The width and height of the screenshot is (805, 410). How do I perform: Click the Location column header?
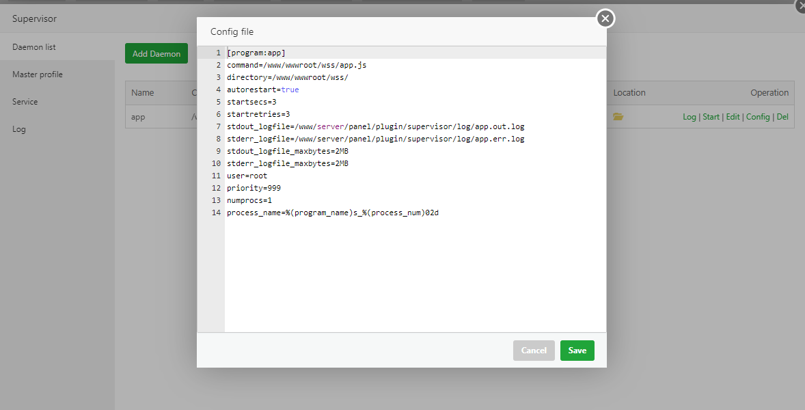click(629, 93)
